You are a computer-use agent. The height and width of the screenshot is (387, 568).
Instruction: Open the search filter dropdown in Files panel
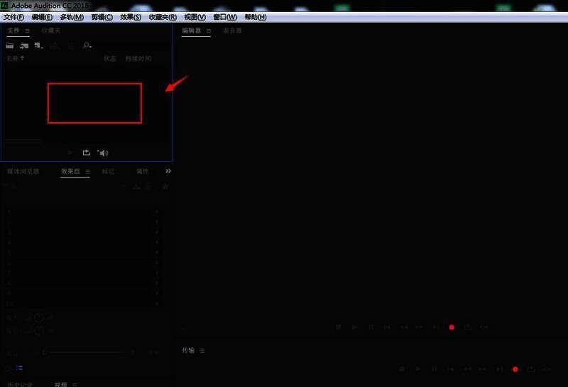click(x=87, y=45)
